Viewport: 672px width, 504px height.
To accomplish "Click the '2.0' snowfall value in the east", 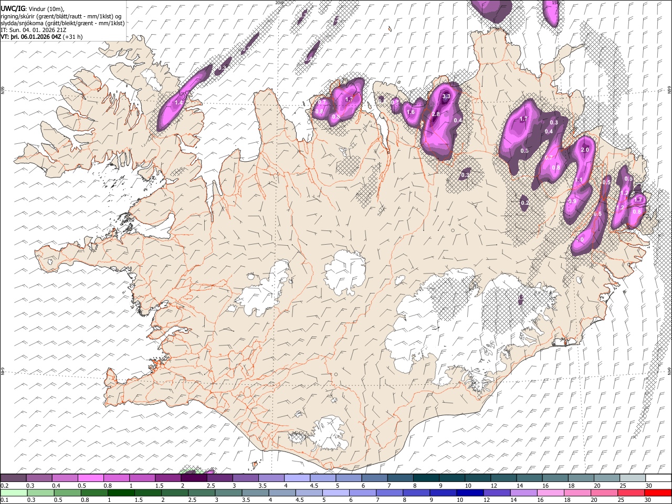I will (x=585, y=150).
